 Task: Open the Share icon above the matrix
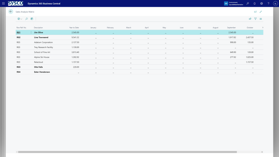coord(250,19)
